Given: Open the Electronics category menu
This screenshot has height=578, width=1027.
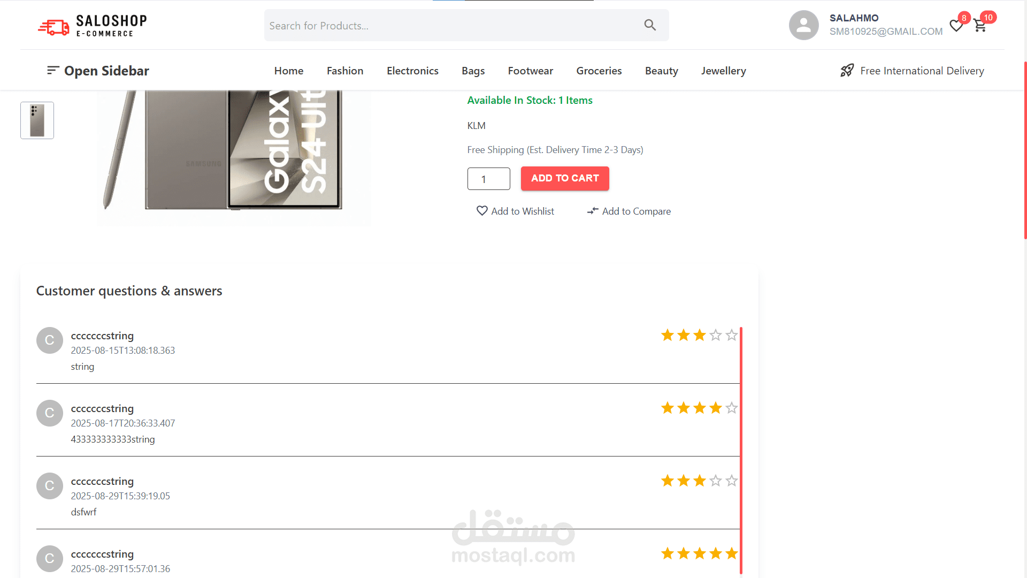Looking at the screenshot, I should click(x=412, y=71).
